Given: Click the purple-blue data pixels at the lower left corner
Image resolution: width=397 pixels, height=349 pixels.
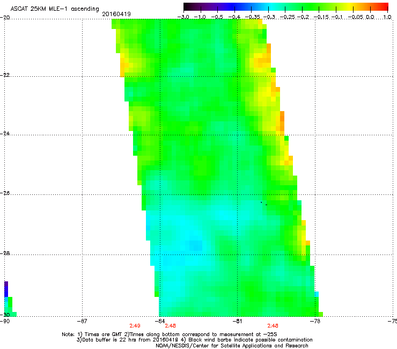Looking at the screenshot, I should point(6,289).
